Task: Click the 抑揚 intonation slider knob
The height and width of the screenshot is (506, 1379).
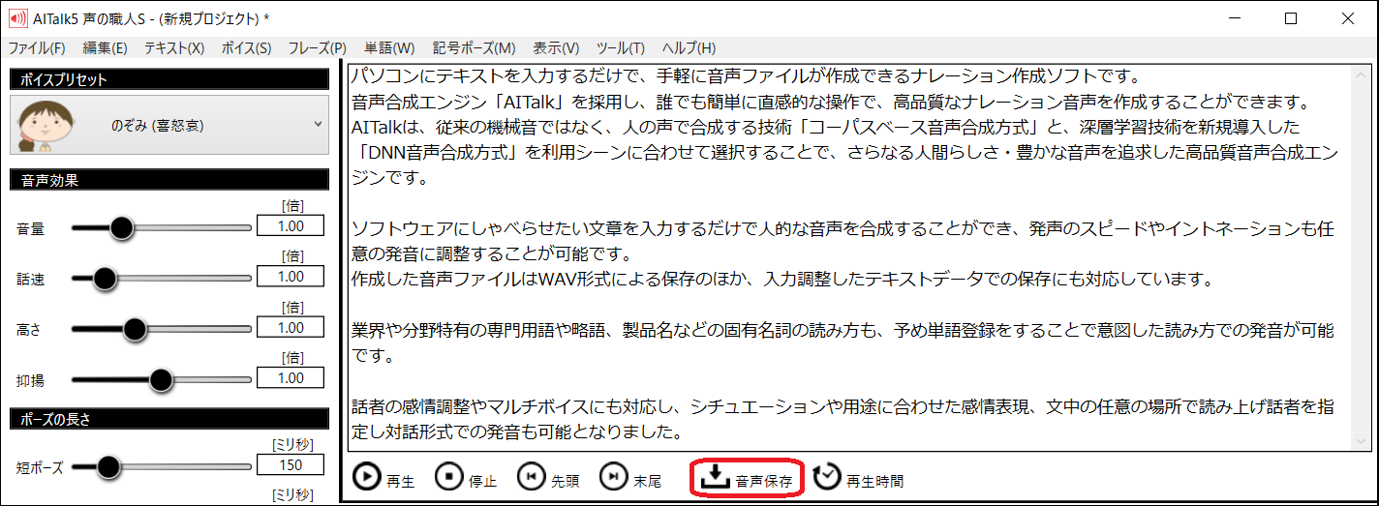Action: pyautogui.click(x=161, y=379)
